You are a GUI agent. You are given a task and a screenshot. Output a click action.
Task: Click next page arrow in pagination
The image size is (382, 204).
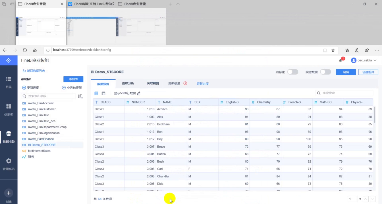[373, 199]
